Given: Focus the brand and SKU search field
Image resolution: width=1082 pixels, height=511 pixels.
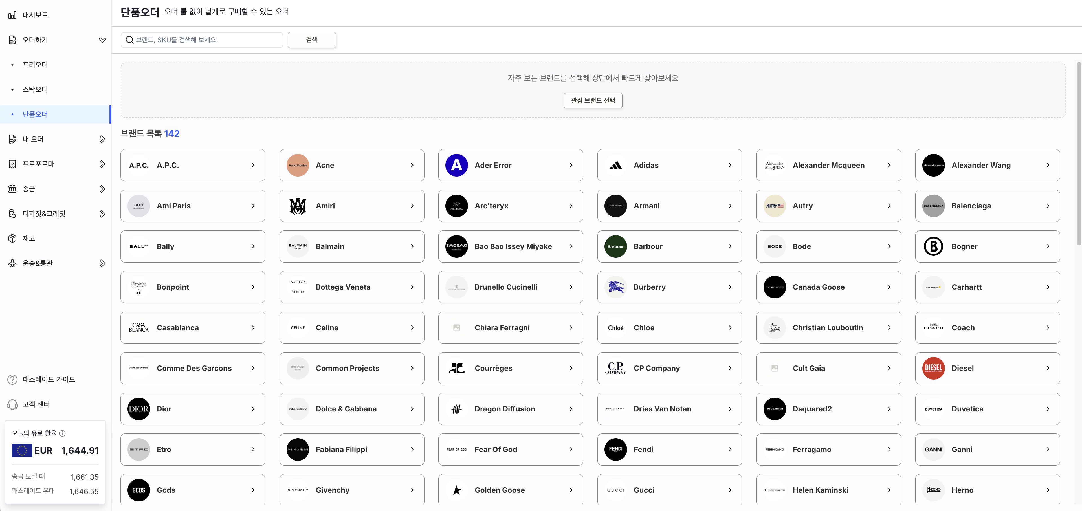Looking at the screenshot, I should tap(206, 40).
